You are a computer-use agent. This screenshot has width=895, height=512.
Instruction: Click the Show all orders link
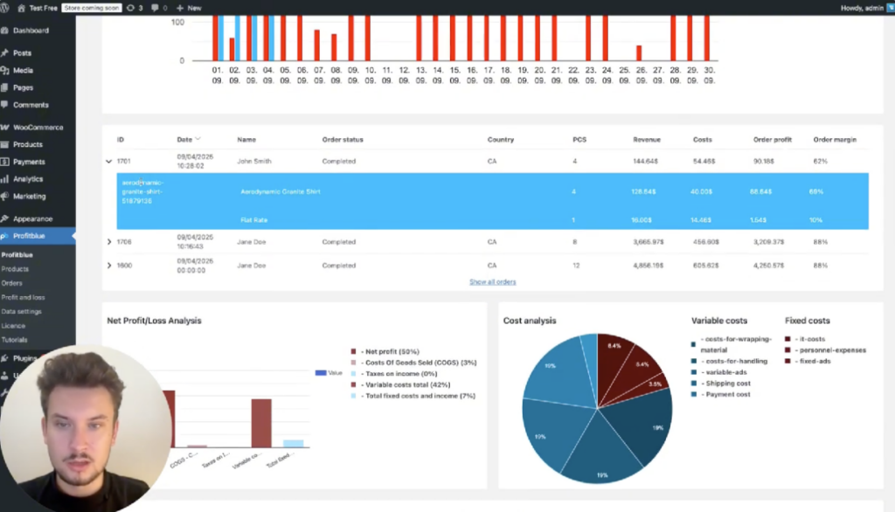pyautogui.click(x=492, y=282)
